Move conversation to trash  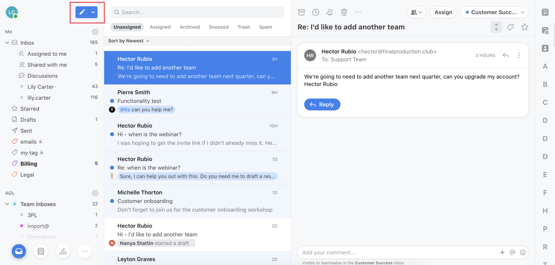tap(344, 12)
